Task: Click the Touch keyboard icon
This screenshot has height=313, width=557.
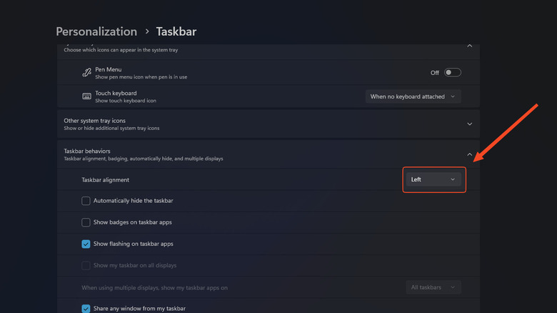Action: click(86, 96)
